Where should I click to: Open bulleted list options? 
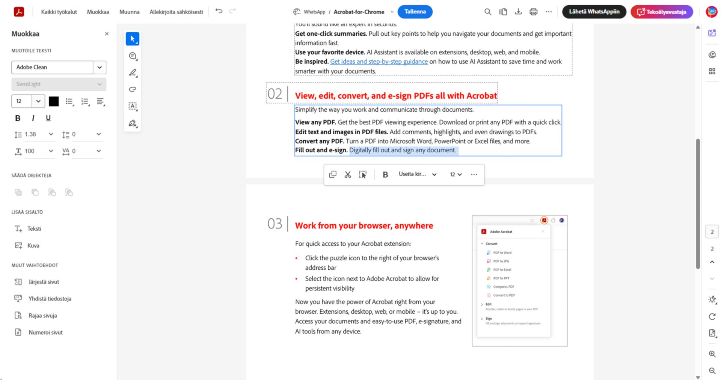[x=69, y=102]
